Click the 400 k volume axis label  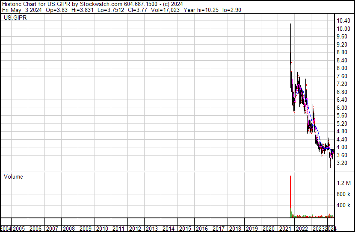(344, 205)
